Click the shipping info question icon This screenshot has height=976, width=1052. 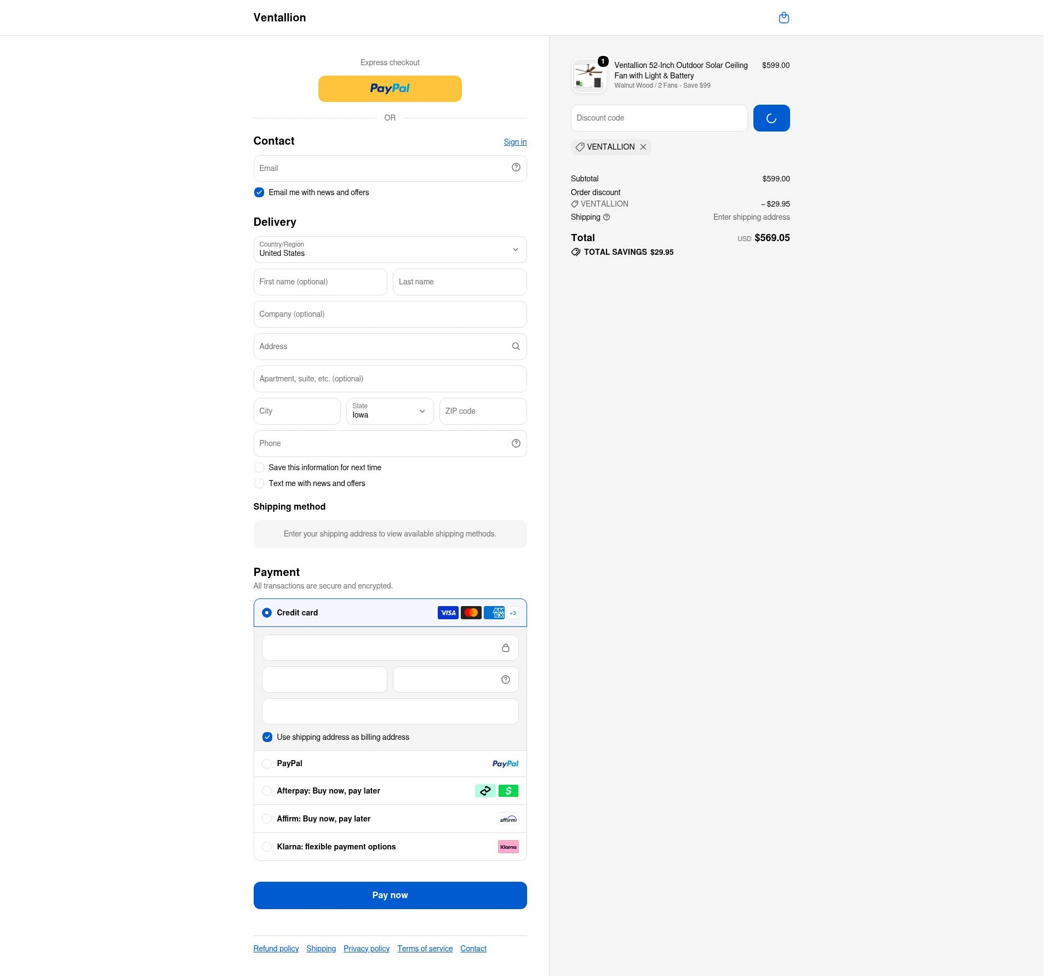pyautogui.click(x=606, y=217)
